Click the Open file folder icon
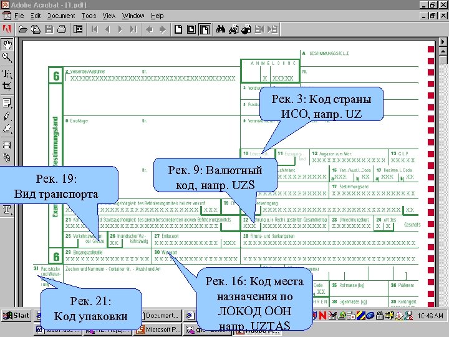The image size is (449, 337). pyautogui.click(x=22, y=29)
